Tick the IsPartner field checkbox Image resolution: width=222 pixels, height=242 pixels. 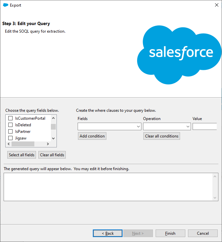[10, 131]
